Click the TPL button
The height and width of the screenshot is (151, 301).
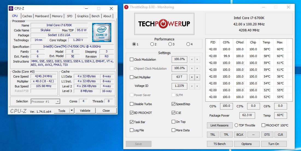point(226,135)
